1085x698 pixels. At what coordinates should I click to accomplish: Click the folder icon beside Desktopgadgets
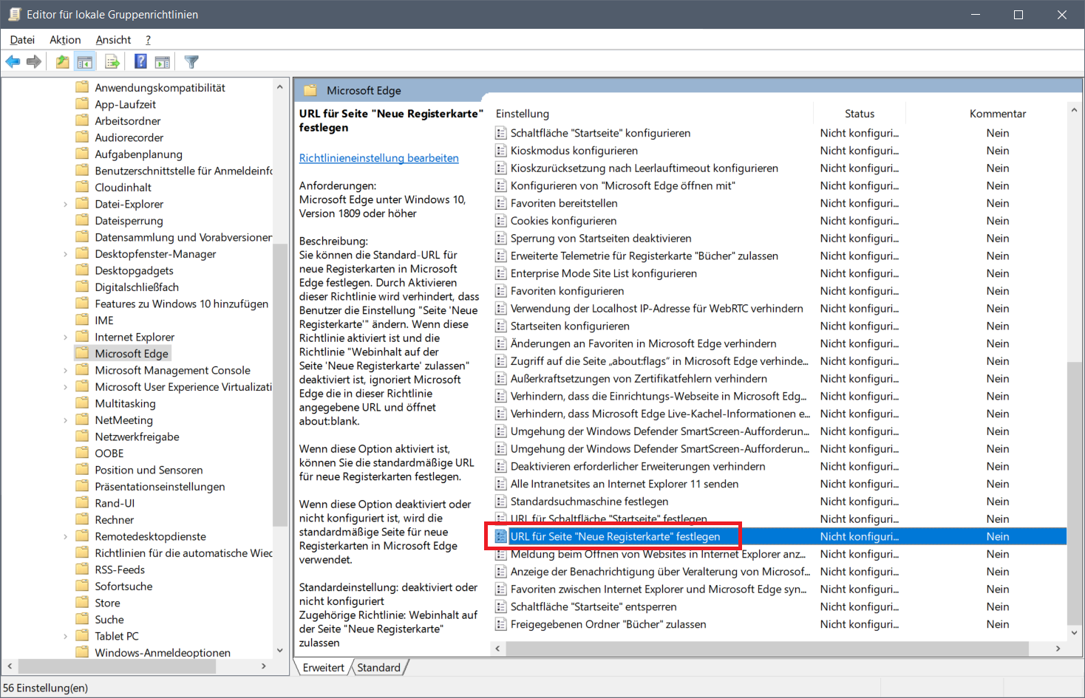[x=82, y=270]
